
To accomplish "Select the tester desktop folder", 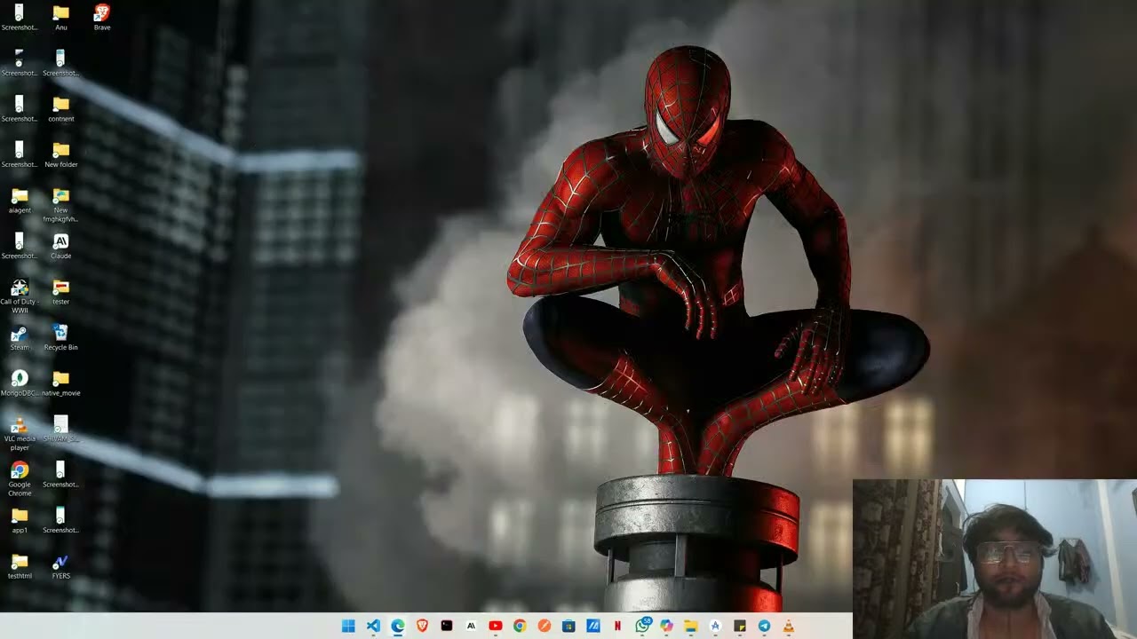I will click(60, 291).
